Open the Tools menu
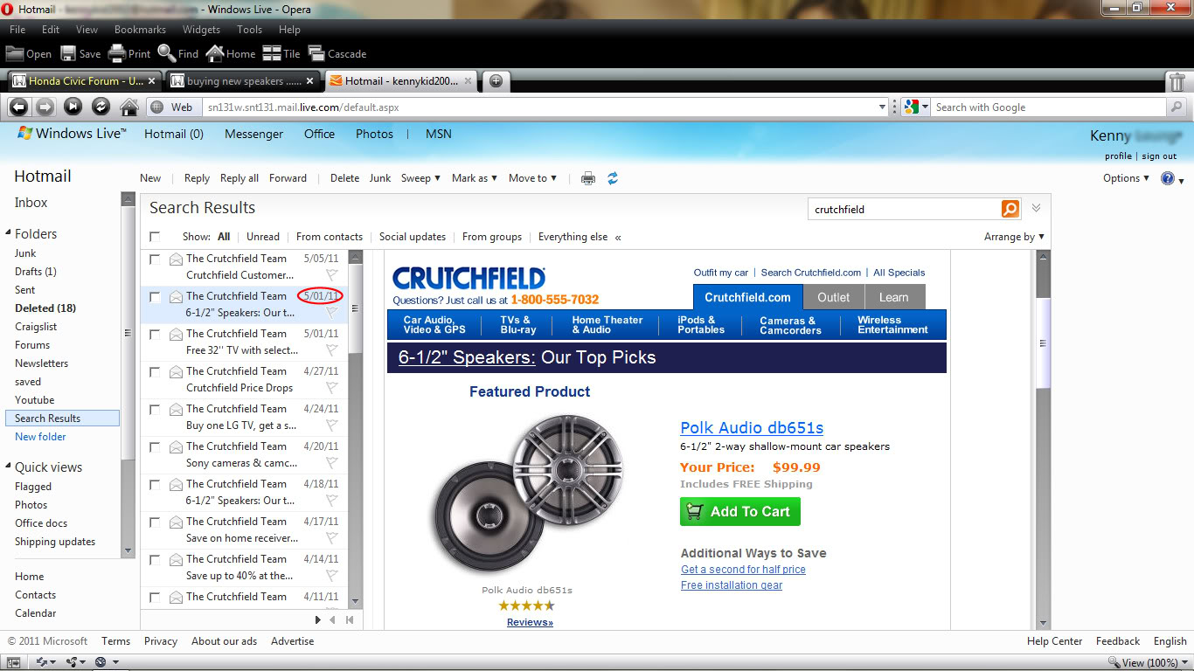The height and width of the screenshot is (671, 1194). click(249, 30)
